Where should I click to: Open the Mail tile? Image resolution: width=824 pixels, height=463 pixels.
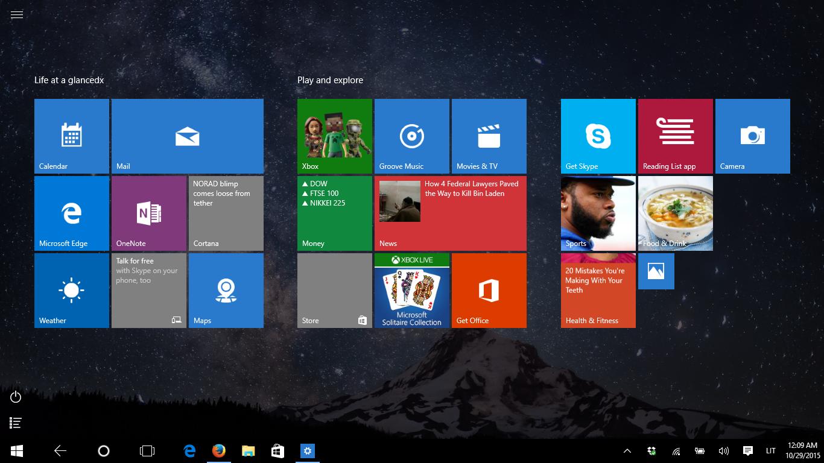188,136
